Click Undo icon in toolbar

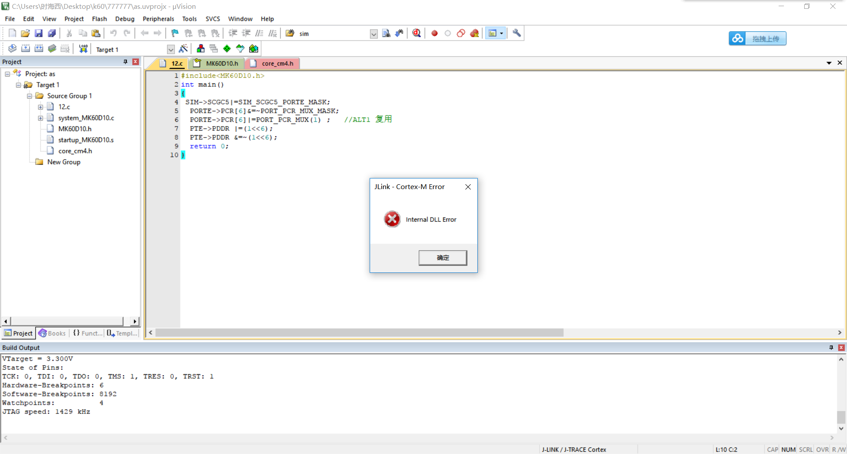tap(113, 33)
